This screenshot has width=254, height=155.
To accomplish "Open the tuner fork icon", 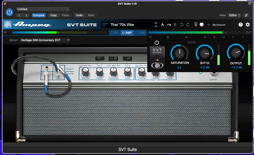I will point(196,24).
